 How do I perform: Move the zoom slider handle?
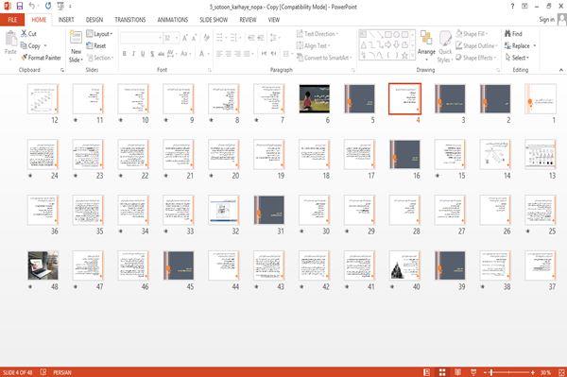[491, 372]
